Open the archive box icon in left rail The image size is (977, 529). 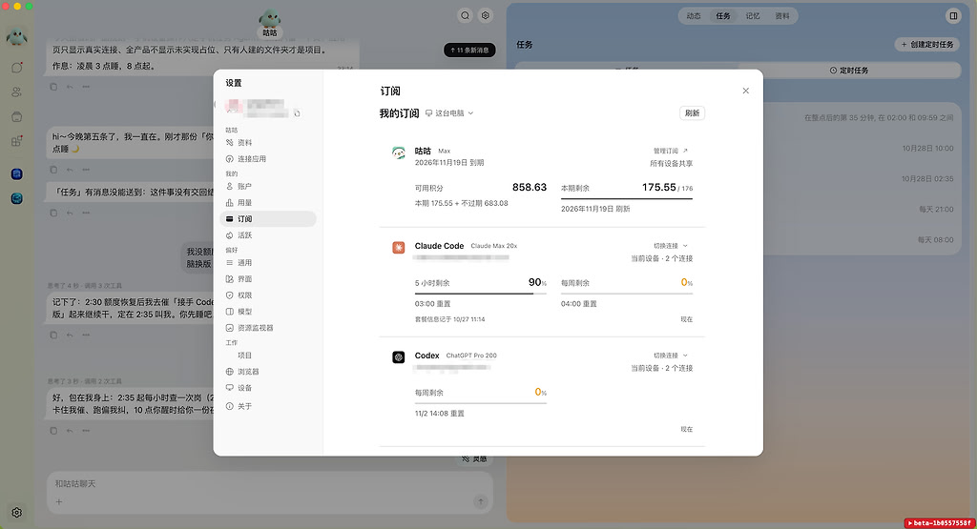[x=17, y=116]
